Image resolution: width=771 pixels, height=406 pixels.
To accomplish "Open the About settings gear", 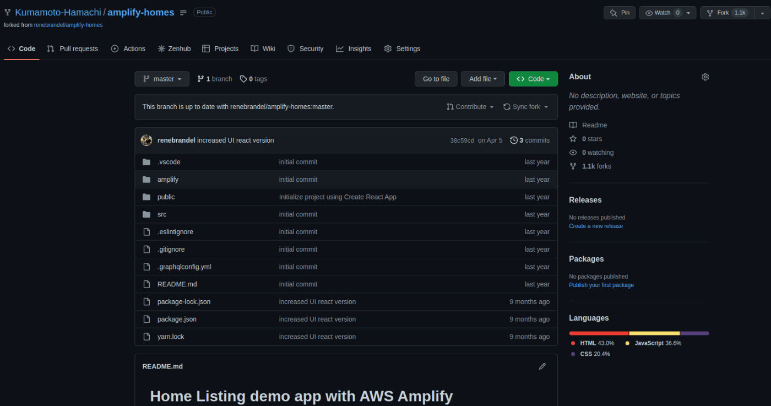I will coord(705,77).
